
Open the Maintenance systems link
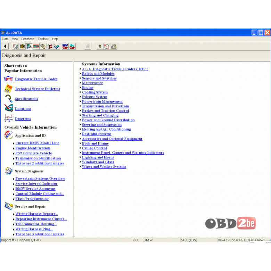pyautogui.click(x=92, y=83)
